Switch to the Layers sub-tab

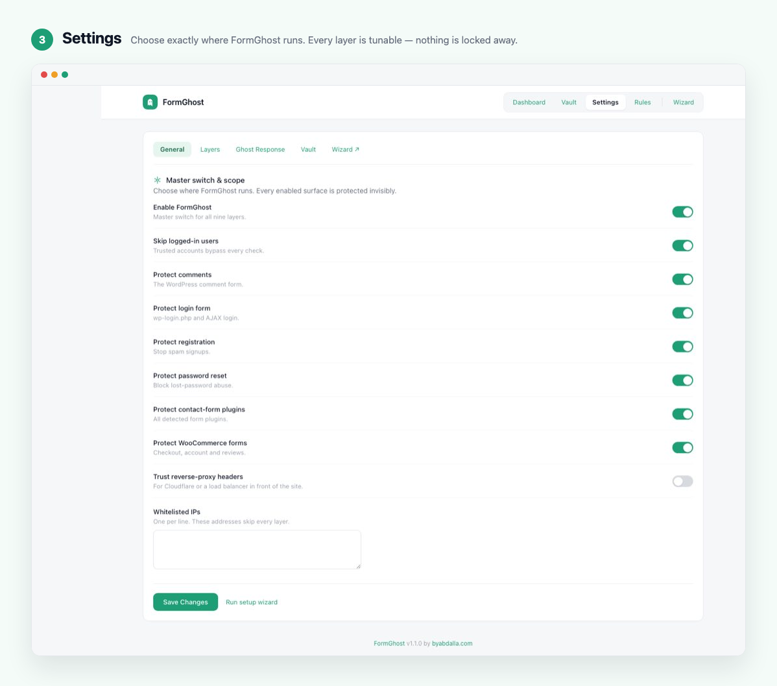tap(210, 149)
